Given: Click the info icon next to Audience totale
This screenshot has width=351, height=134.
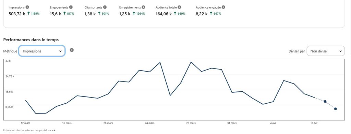Looking at the screenshot, I should coord(180,7).
